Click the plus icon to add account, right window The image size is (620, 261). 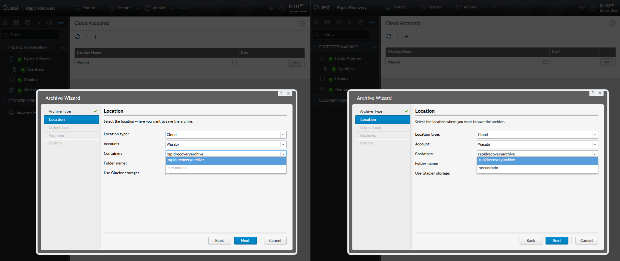(407, 36)
